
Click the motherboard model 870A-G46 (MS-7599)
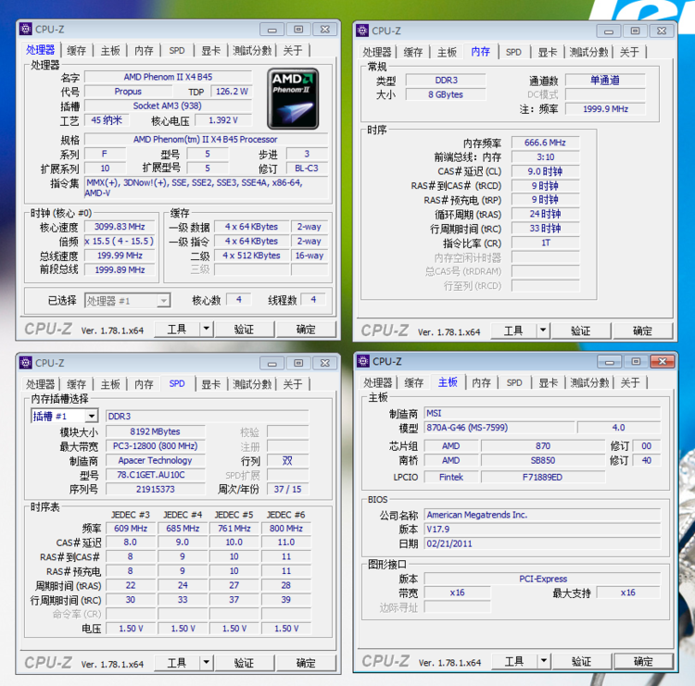499,428
